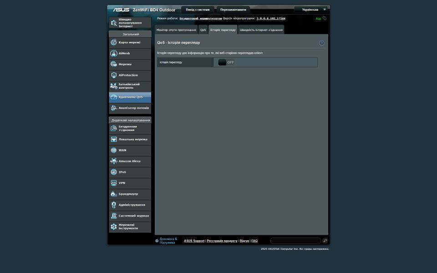Select the AiProtection shield icon

114,75
